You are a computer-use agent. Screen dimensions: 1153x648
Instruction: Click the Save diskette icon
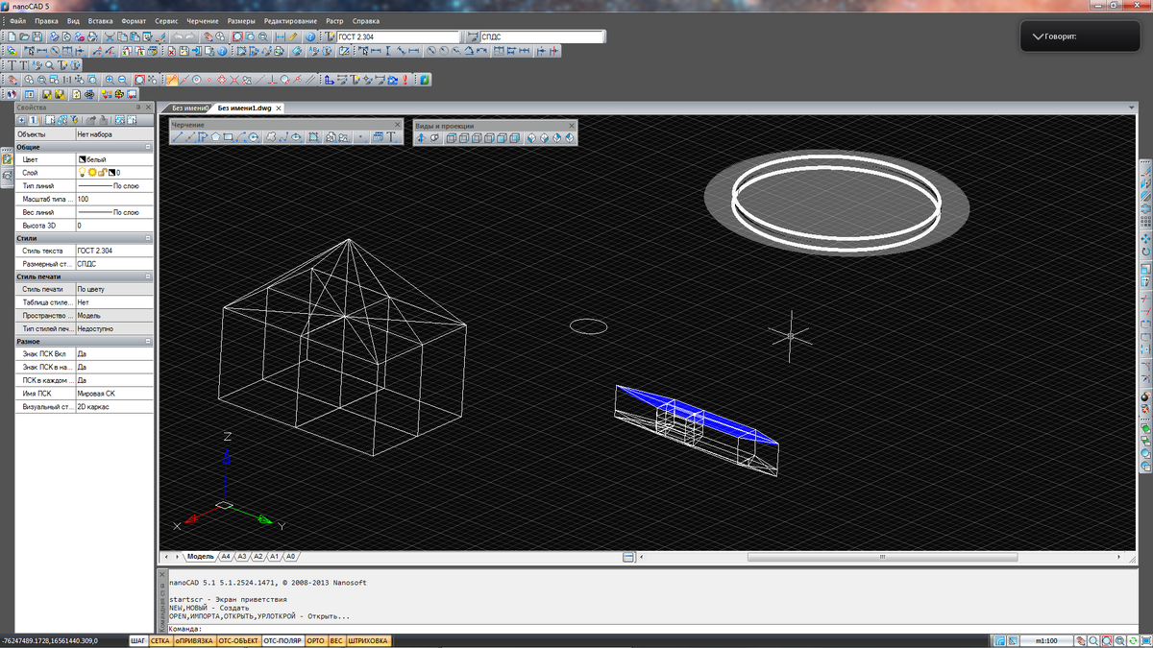point(37,36)
